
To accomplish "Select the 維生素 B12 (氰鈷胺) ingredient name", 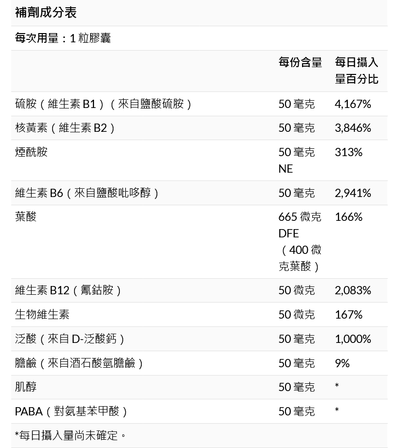I will (69, 290).
